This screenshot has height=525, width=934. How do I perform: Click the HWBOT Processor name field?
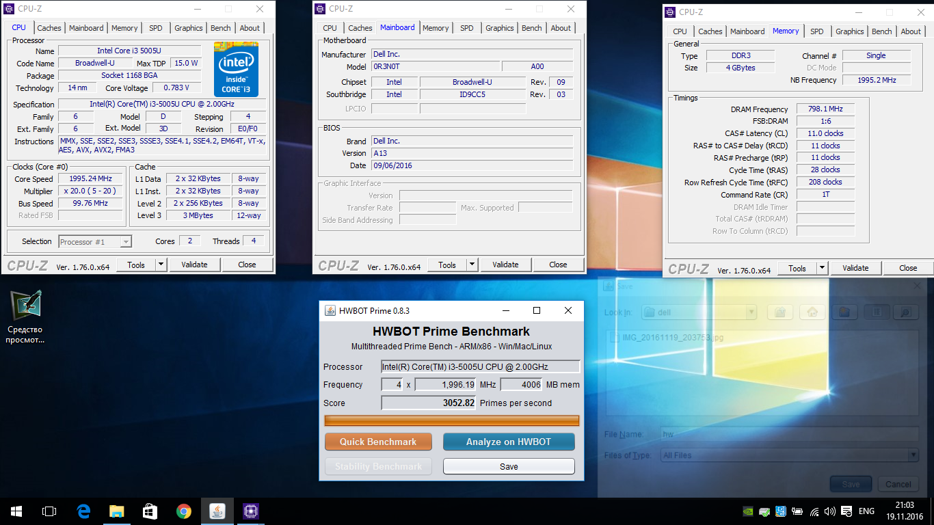pyautogui.click(x=481, y=366)
